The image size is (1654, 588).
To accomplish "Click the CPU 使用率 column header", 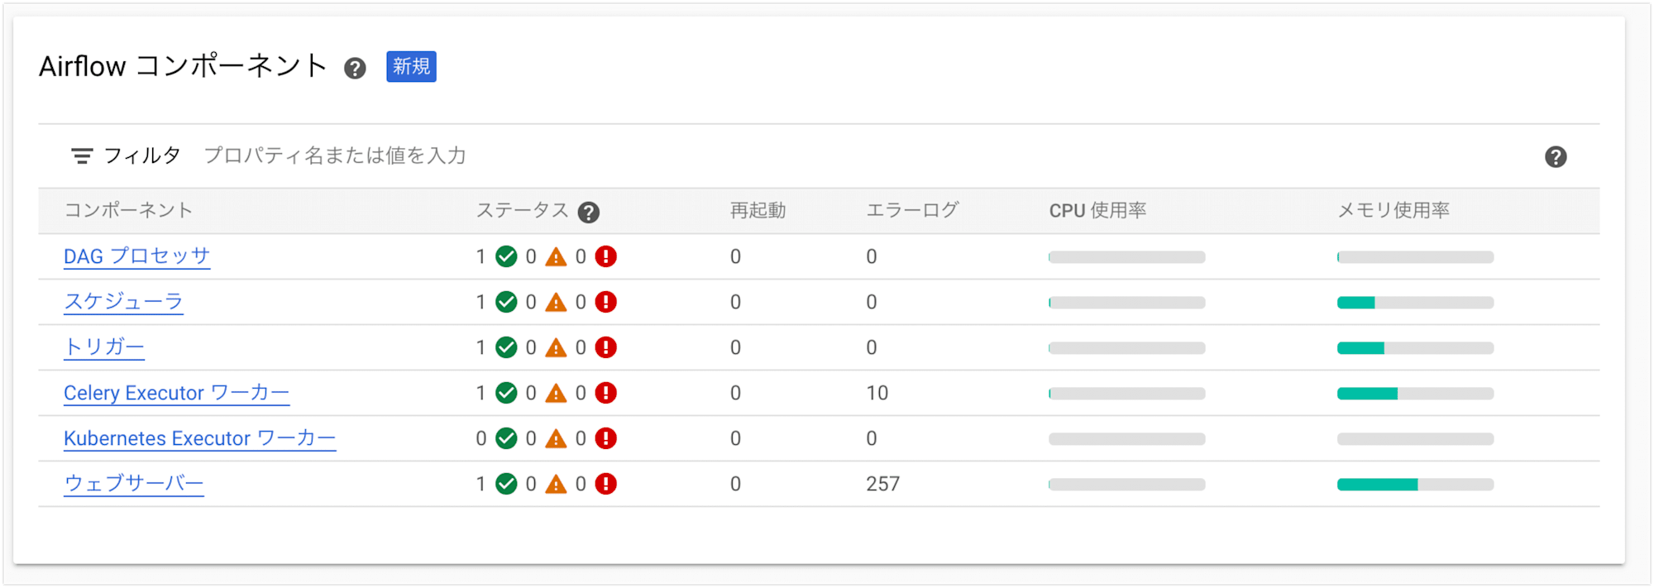I will (x=1097, y=211).
